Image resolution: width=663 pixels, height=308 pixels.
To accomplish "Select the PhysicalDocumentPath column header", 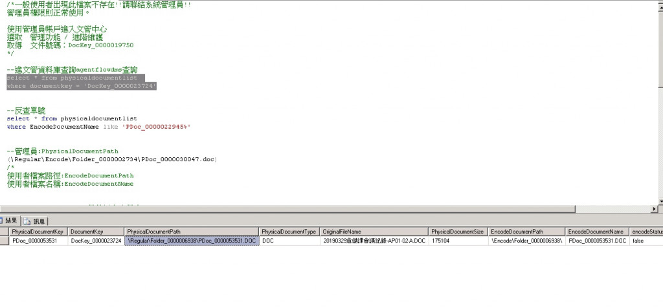I will pyautogui.click(x=192, y=232).
